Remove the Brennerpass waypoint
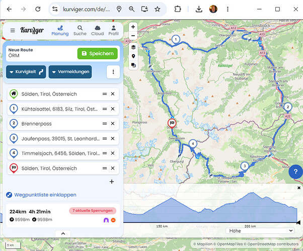The width and height of the screenshot is (303, 251). pyautogui.click(x=113, y=123)
